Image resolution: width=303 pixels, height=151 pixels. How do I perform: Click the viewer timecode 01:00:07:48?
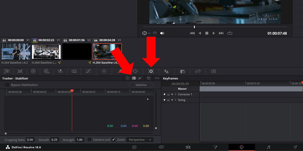click(x=277, y=33)
